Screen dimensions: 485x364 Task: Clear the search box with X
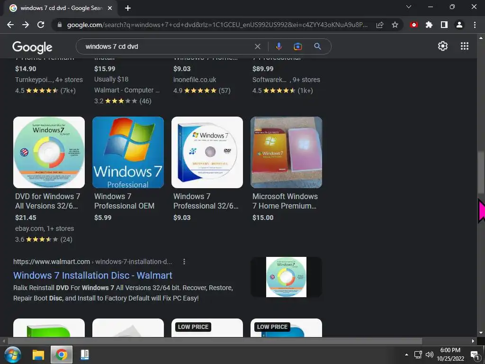click(257, 46)
